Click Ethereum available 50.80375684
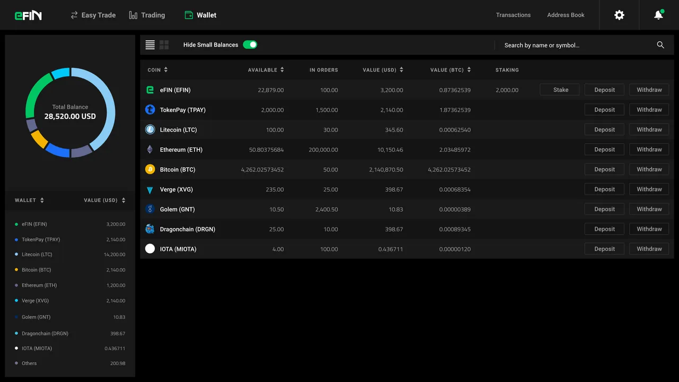Screen dimensions: 679x382 tap(266, 150)
